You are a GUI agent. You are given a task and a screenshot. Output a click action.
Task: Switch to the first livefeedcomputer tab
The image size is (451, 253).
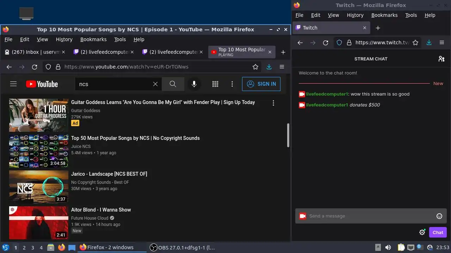[x=104, y=52]
